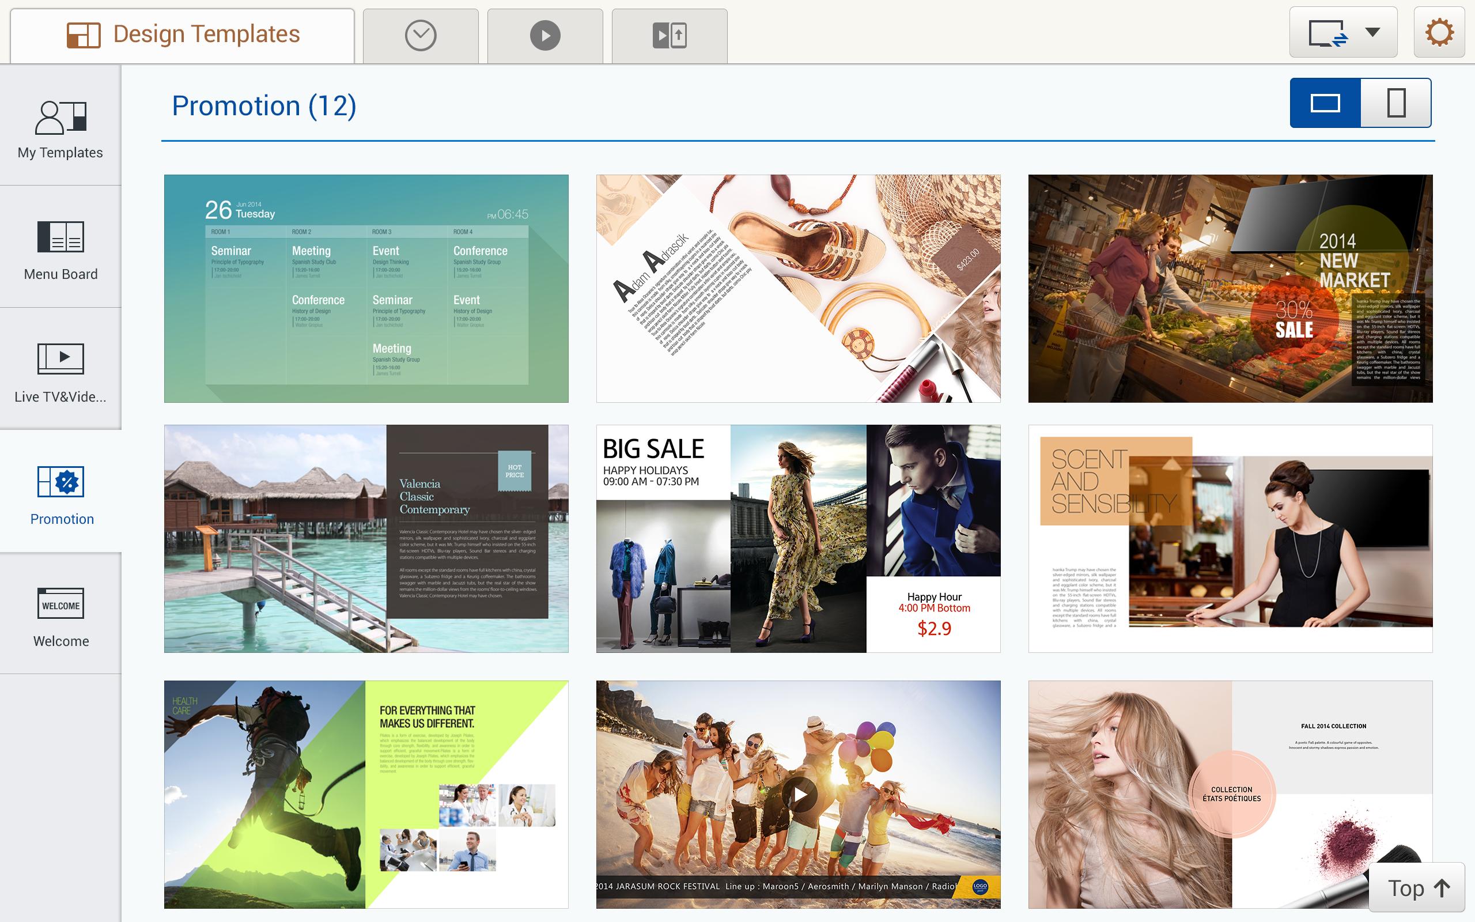Click the playback preview icon

[545, 35]
